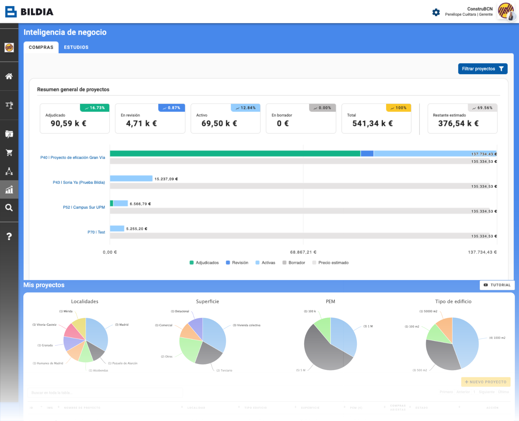Sort by TIPO EDIFICIO column header

(256, 408)
